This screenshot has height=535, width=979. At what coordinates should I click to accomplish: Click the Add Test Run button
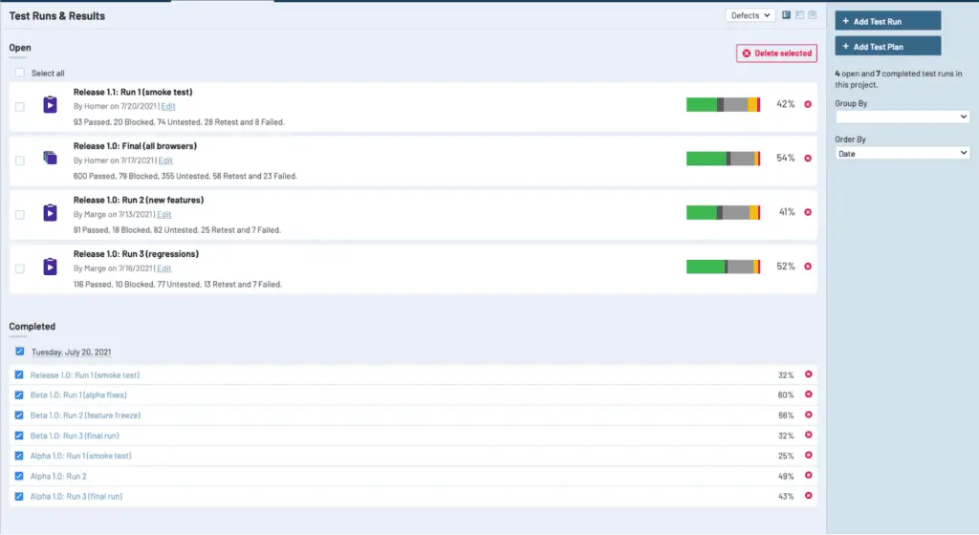(x=888, y=21)
